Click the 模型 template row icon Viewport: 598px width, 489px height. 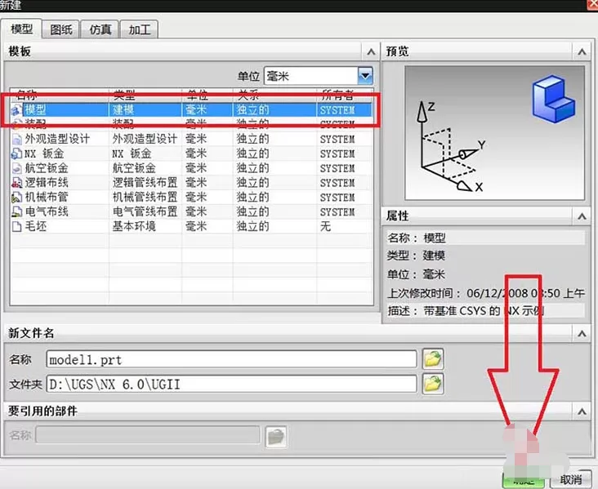[x=16, y=110]
